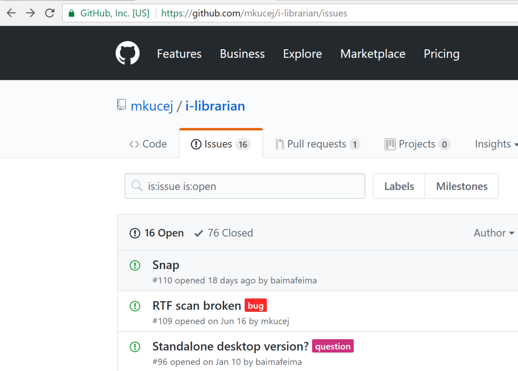This screenshot has height=371, width=518.
Task: Open the Milestones button
Action: click(461, 187)
